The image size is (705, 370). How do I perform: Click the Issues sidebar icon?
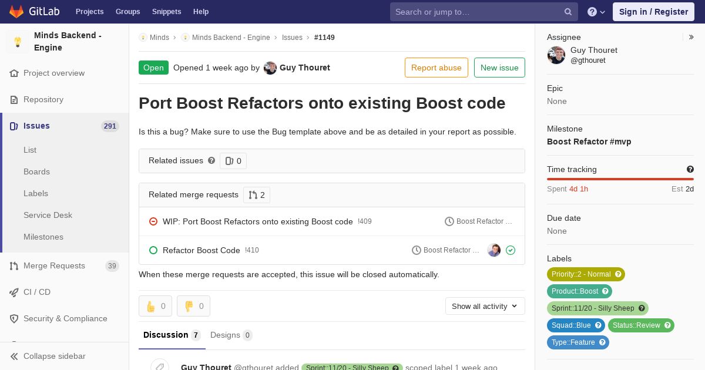14,126
